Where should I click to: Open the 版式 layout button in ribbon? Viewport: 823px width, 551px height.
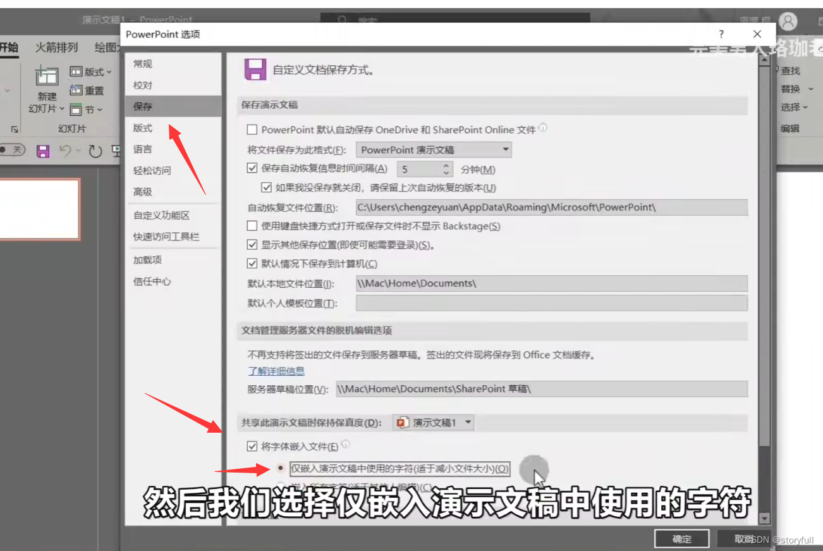coord(90,71)
